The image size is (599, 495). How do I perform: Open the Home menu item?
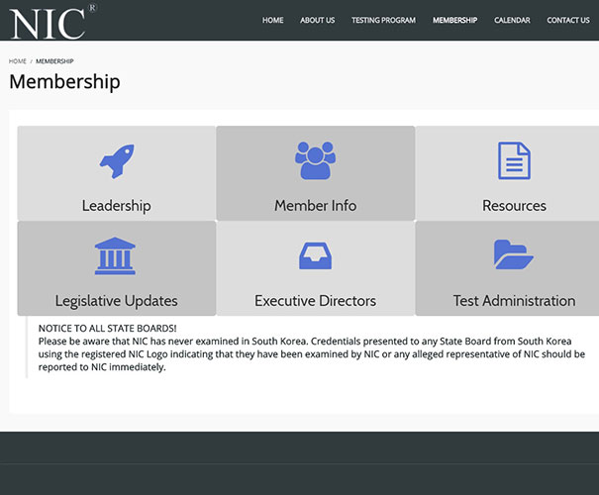(x=272, y=20)
